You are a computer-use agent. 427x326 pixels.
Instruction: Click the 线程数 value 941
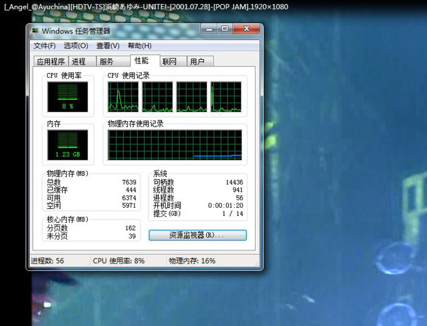point(238,189)
